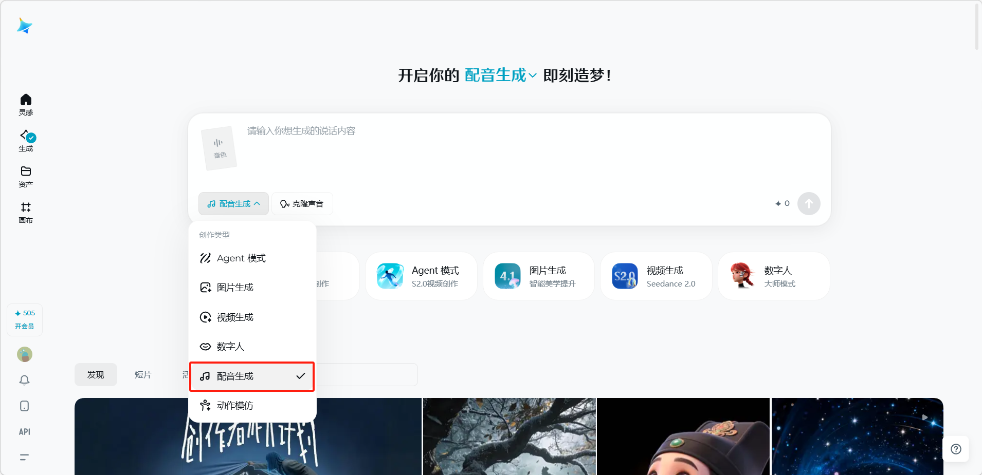Click the notification bell icon
Image resolution: width=982 pixels, height=475 pixels.
pyautogui.click(x=24, y=380)
